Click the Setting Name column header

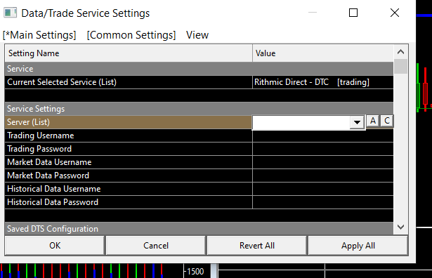click(129, 53)
